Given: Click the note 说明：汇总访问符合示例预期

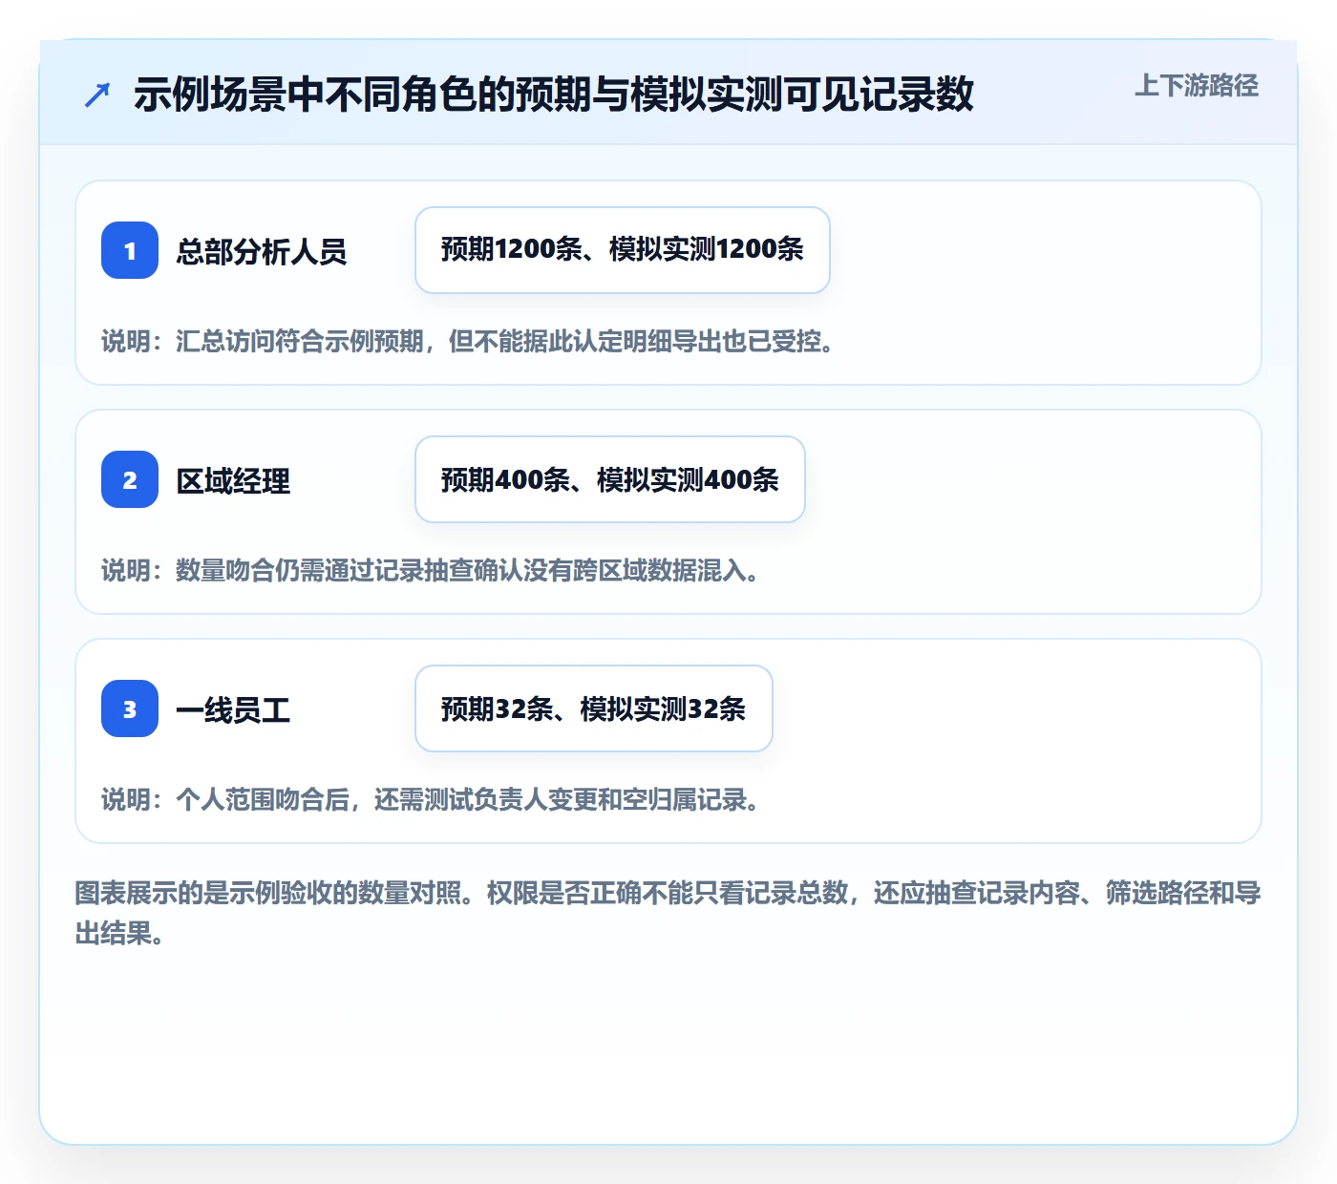Looking at the screenshot, I should click(x=468, y=341).
